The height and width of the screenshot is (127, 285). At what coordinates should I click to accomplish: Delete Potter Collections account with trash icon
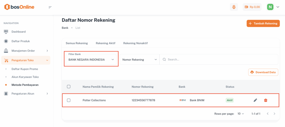[x=266, y=100]
